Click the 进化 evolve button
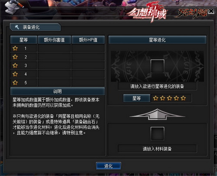217x176 pixels. click(108, 166)
